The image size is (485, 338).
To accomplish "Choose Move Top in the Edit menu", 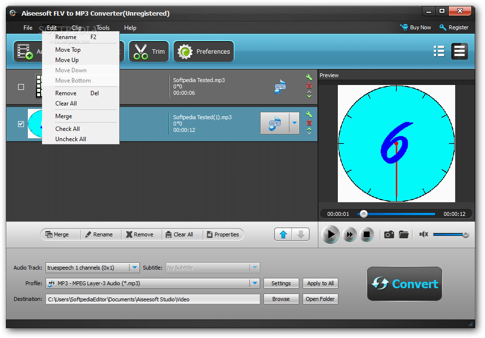I will coord(81,50).
